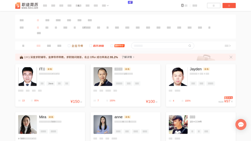This screenshot has height=141, width=251.
Task: Click the arrow link right of the search bar
Action: (x=228, y=46)
